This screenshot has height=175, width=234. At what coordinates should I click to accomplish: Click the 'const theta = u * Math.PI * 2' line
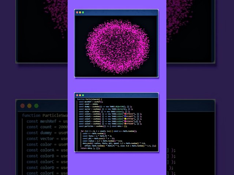97,136
